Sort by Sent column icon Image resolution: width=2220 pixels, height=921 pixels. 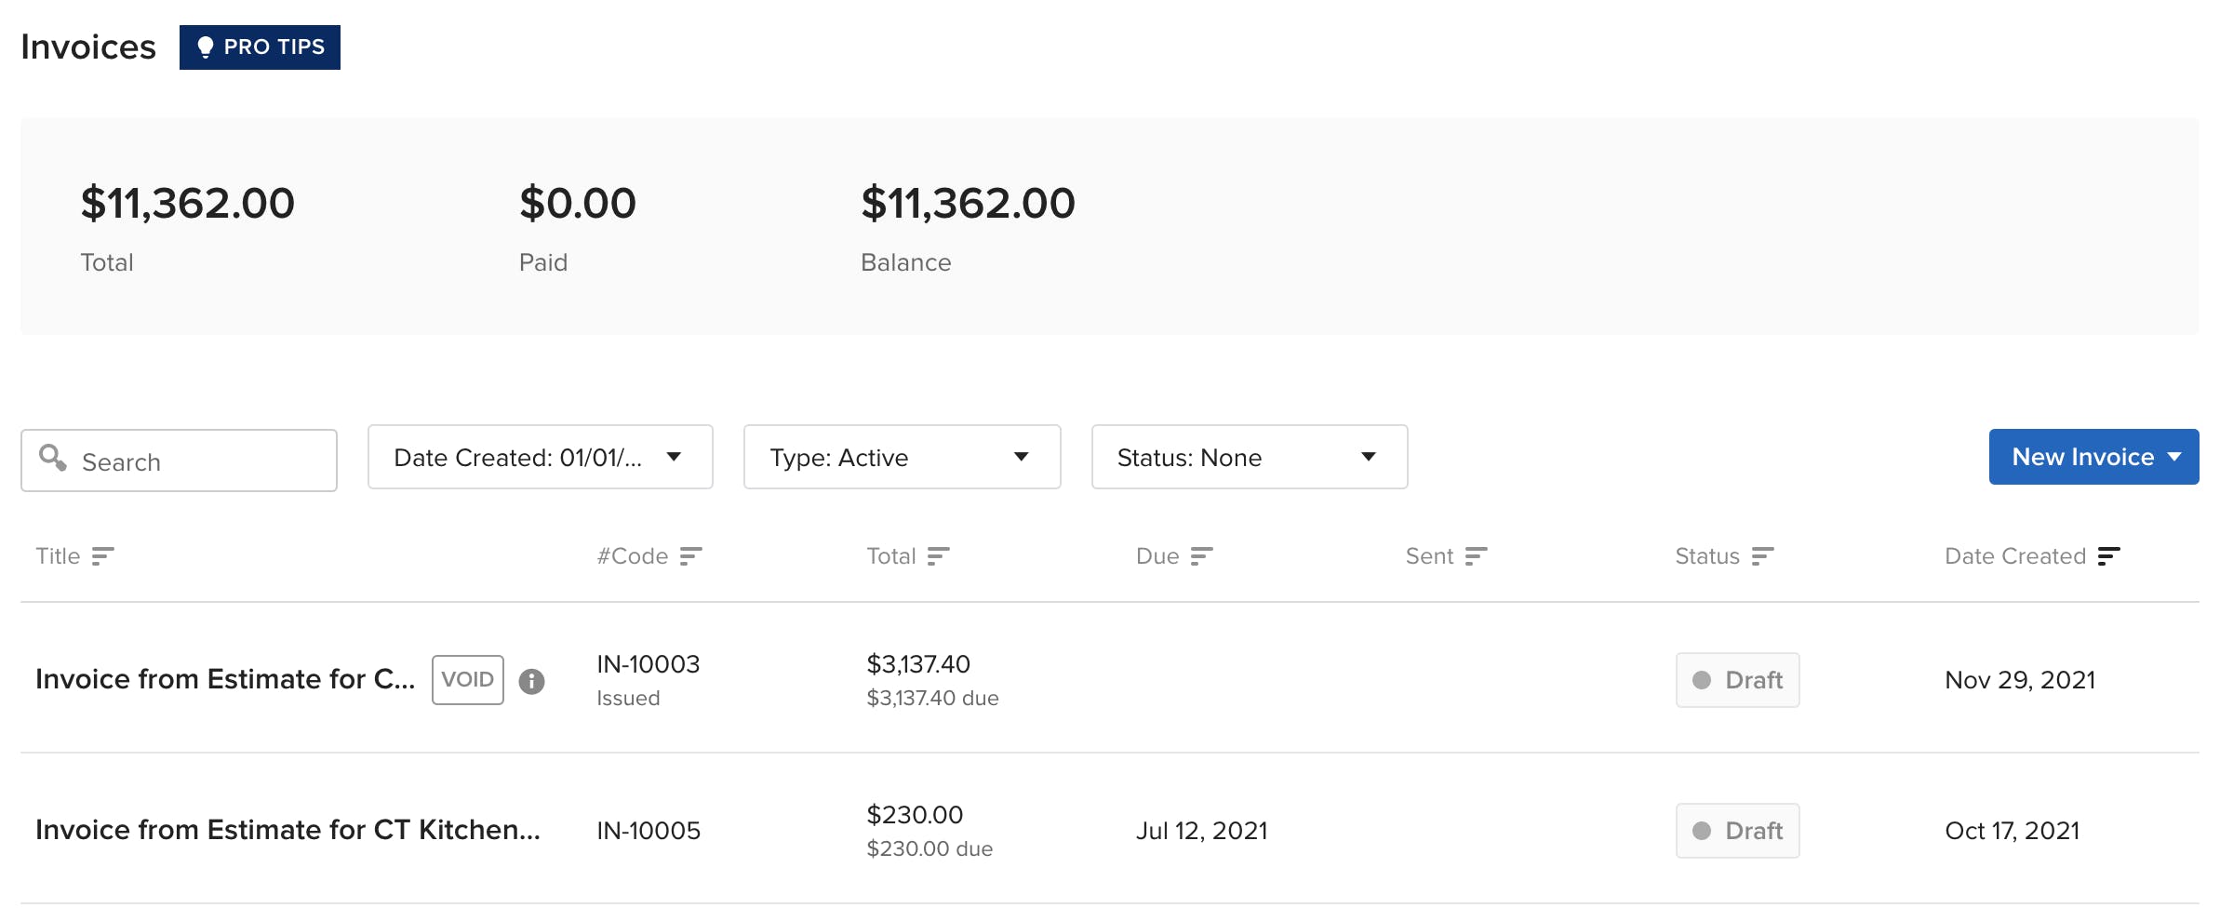click(x=1476, y=555)
